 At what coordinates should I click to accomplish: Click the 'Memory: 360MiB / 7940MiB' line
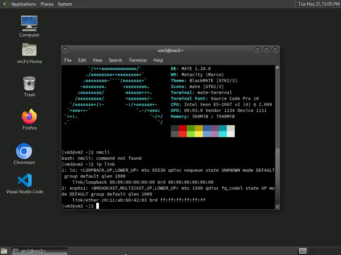click(x=203, y=117)
